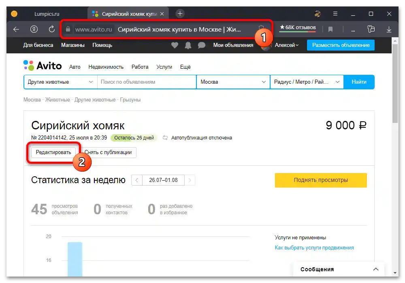Close the Сирийский хомяк tab
The width and height of the screenshot is (405, 283).
point(162,14)
